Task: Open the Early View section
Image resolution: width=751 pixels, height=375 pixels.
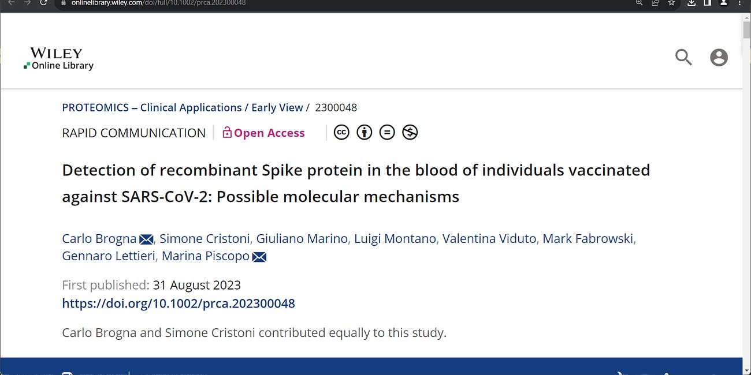Action: [277, 107]
